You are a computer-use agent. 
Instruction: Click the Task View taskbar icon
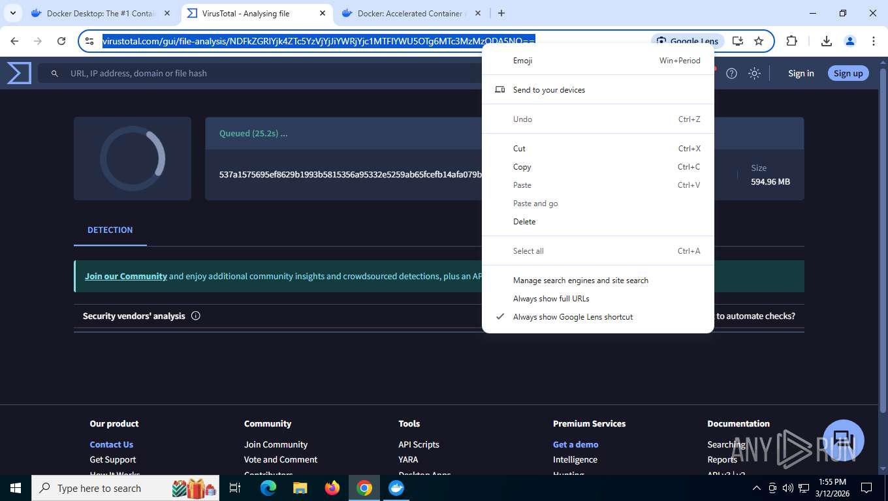(x=235, y=488)
